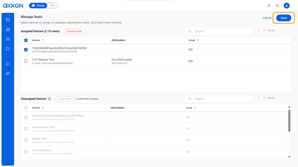This screenshot has width=298, height=167.
Task: Click the Save button
Action: (x=284, y=18)
